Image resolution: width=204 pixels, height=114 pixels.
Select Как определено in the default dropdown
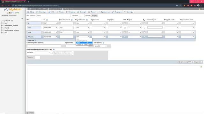pos(84,41)
